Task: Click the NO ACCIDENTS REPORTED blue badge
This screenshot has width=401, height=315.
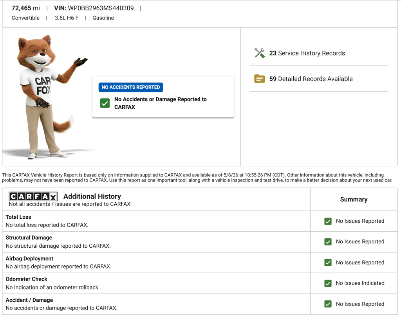Action: [131, 87]
